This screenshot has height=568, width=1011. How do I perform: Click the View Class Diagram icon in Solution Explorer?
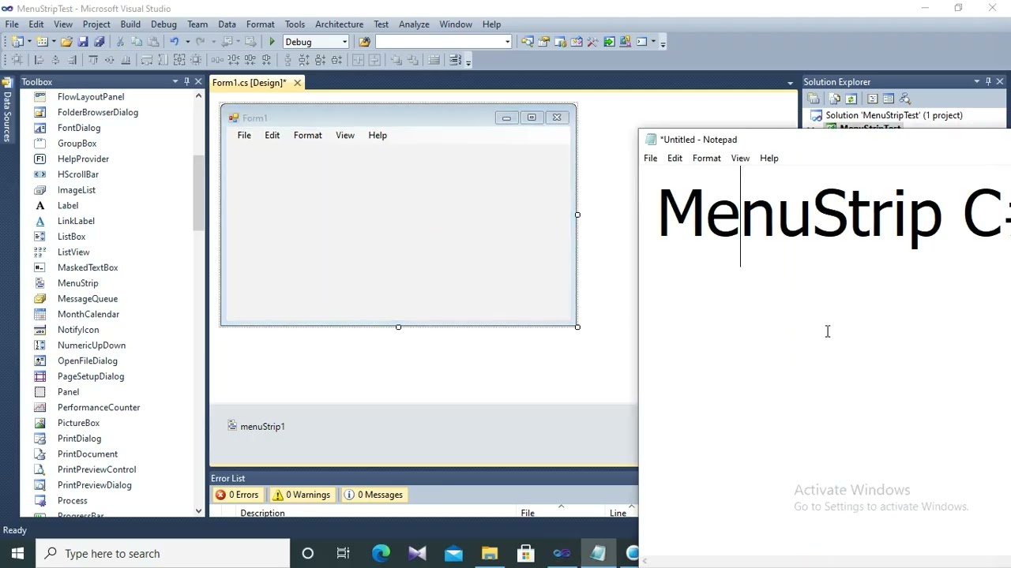click(x=905, y=99)
